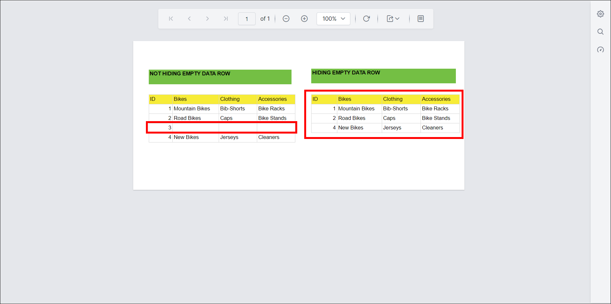Click the page number input field

(247, 19)
